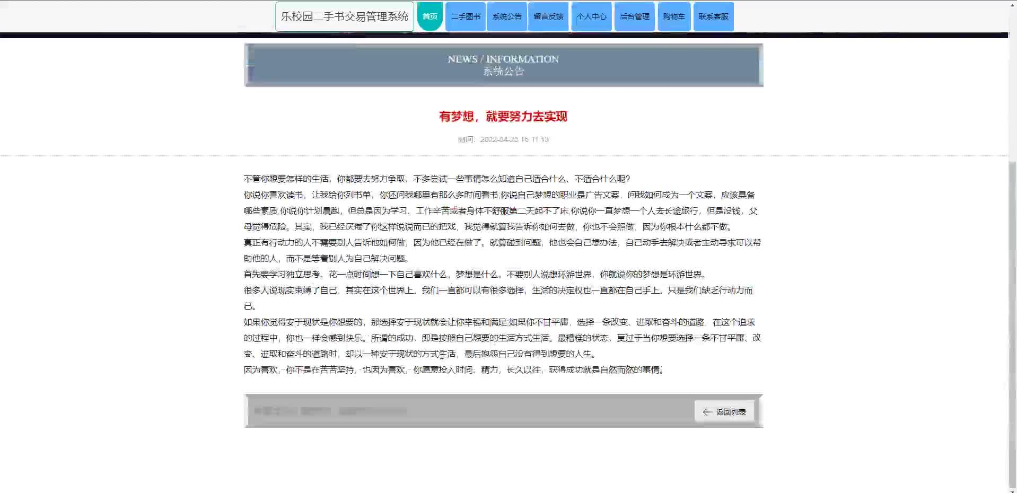Click the article title 有梦想，就要努力去实现
1017x493 pixels.
tap(503, 117)
